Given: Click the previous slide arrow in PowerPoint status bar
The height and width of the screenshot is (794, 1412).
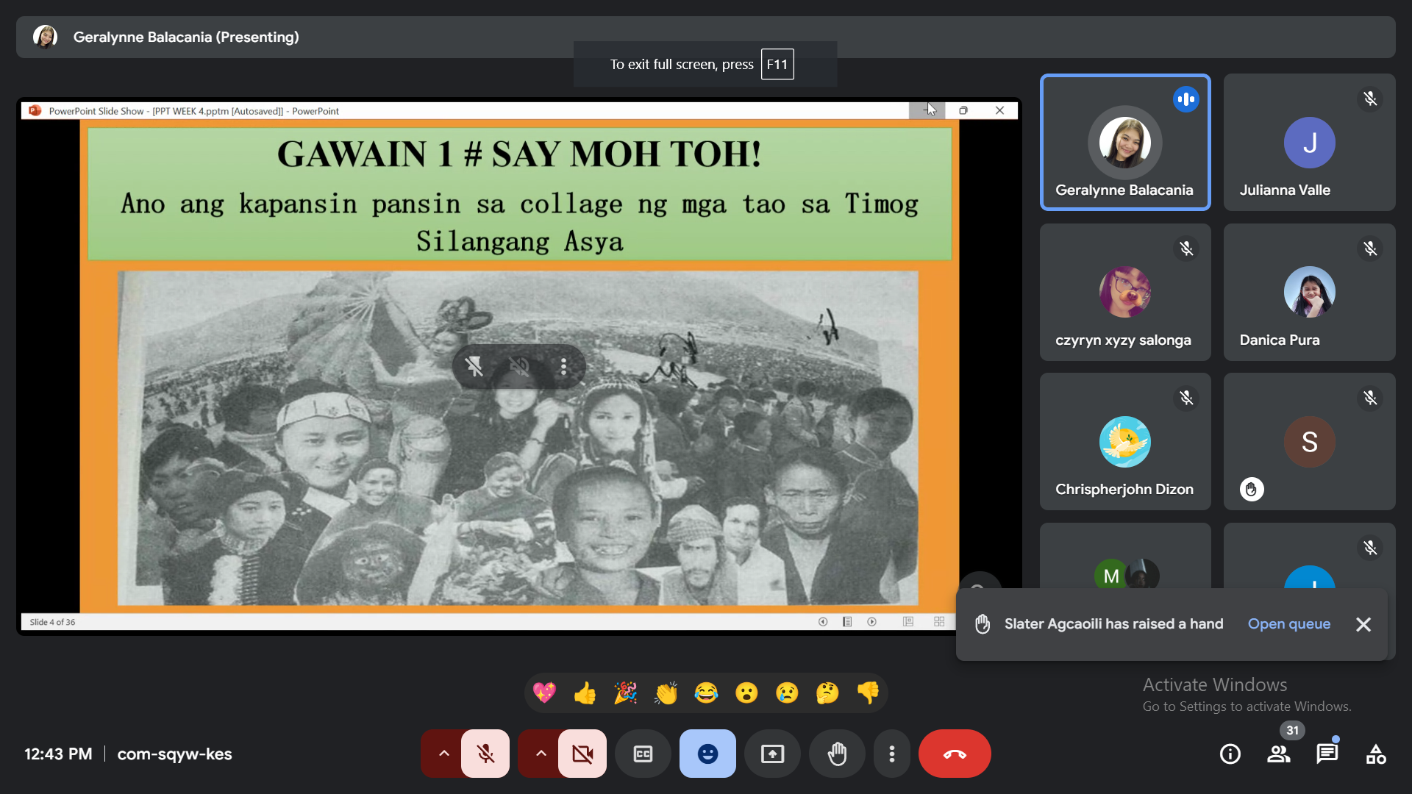Looking at the screenshot, I should tap(823, 622).
